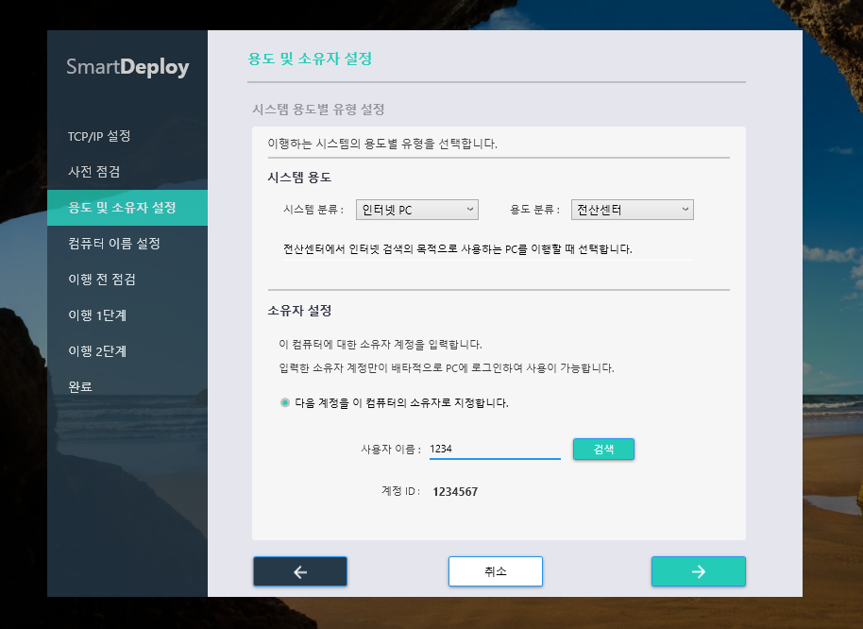Go back with the left arrow button
The height and width of the screenshot is (629, 863).
(300, 571)
